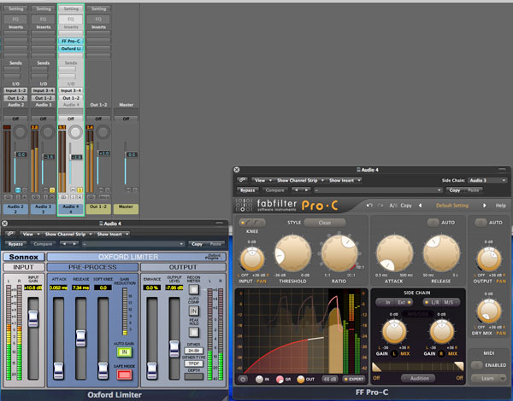Click the Attack knob in Pro-C

point(394,253)
